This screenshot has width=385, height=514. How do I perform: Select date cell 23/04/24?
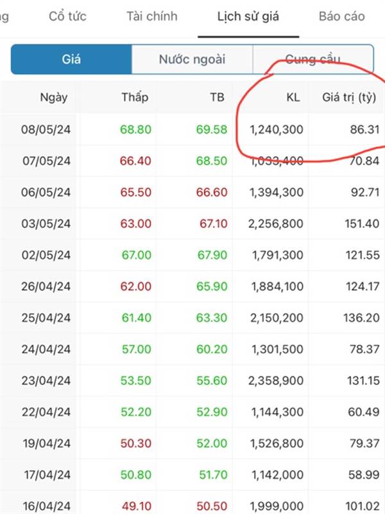(x=46, y=380)
